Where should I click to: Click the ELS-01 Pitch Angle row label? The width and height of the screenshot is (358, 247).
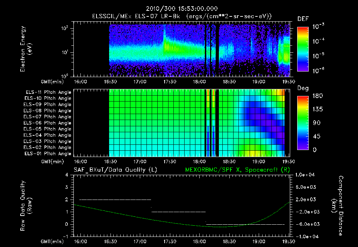click(x=48, y=154)
